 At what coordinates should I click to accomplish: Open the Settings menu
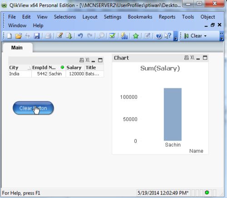[113, 17]
